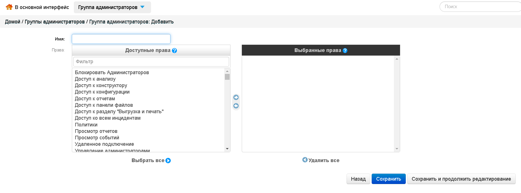521x193 pixels.
Task: Select Просмотр событий right
Action: [97, 138]
